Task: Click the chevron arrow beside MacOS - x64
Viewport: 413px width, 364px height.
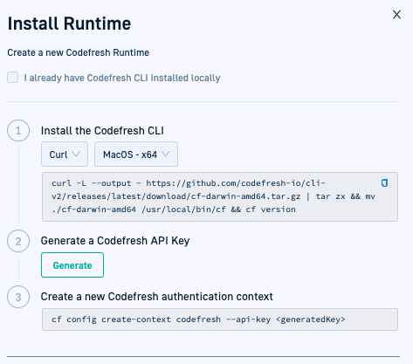Action: [166, 154]
